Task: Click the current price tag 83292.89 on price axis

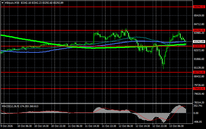Action: [x=199, y=41]
